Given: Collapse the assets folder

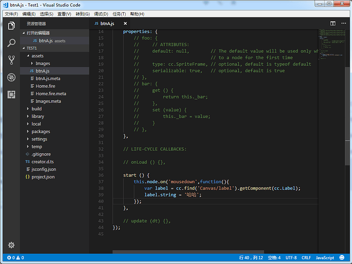Looking at the screenshot, I should coord(28,55).
